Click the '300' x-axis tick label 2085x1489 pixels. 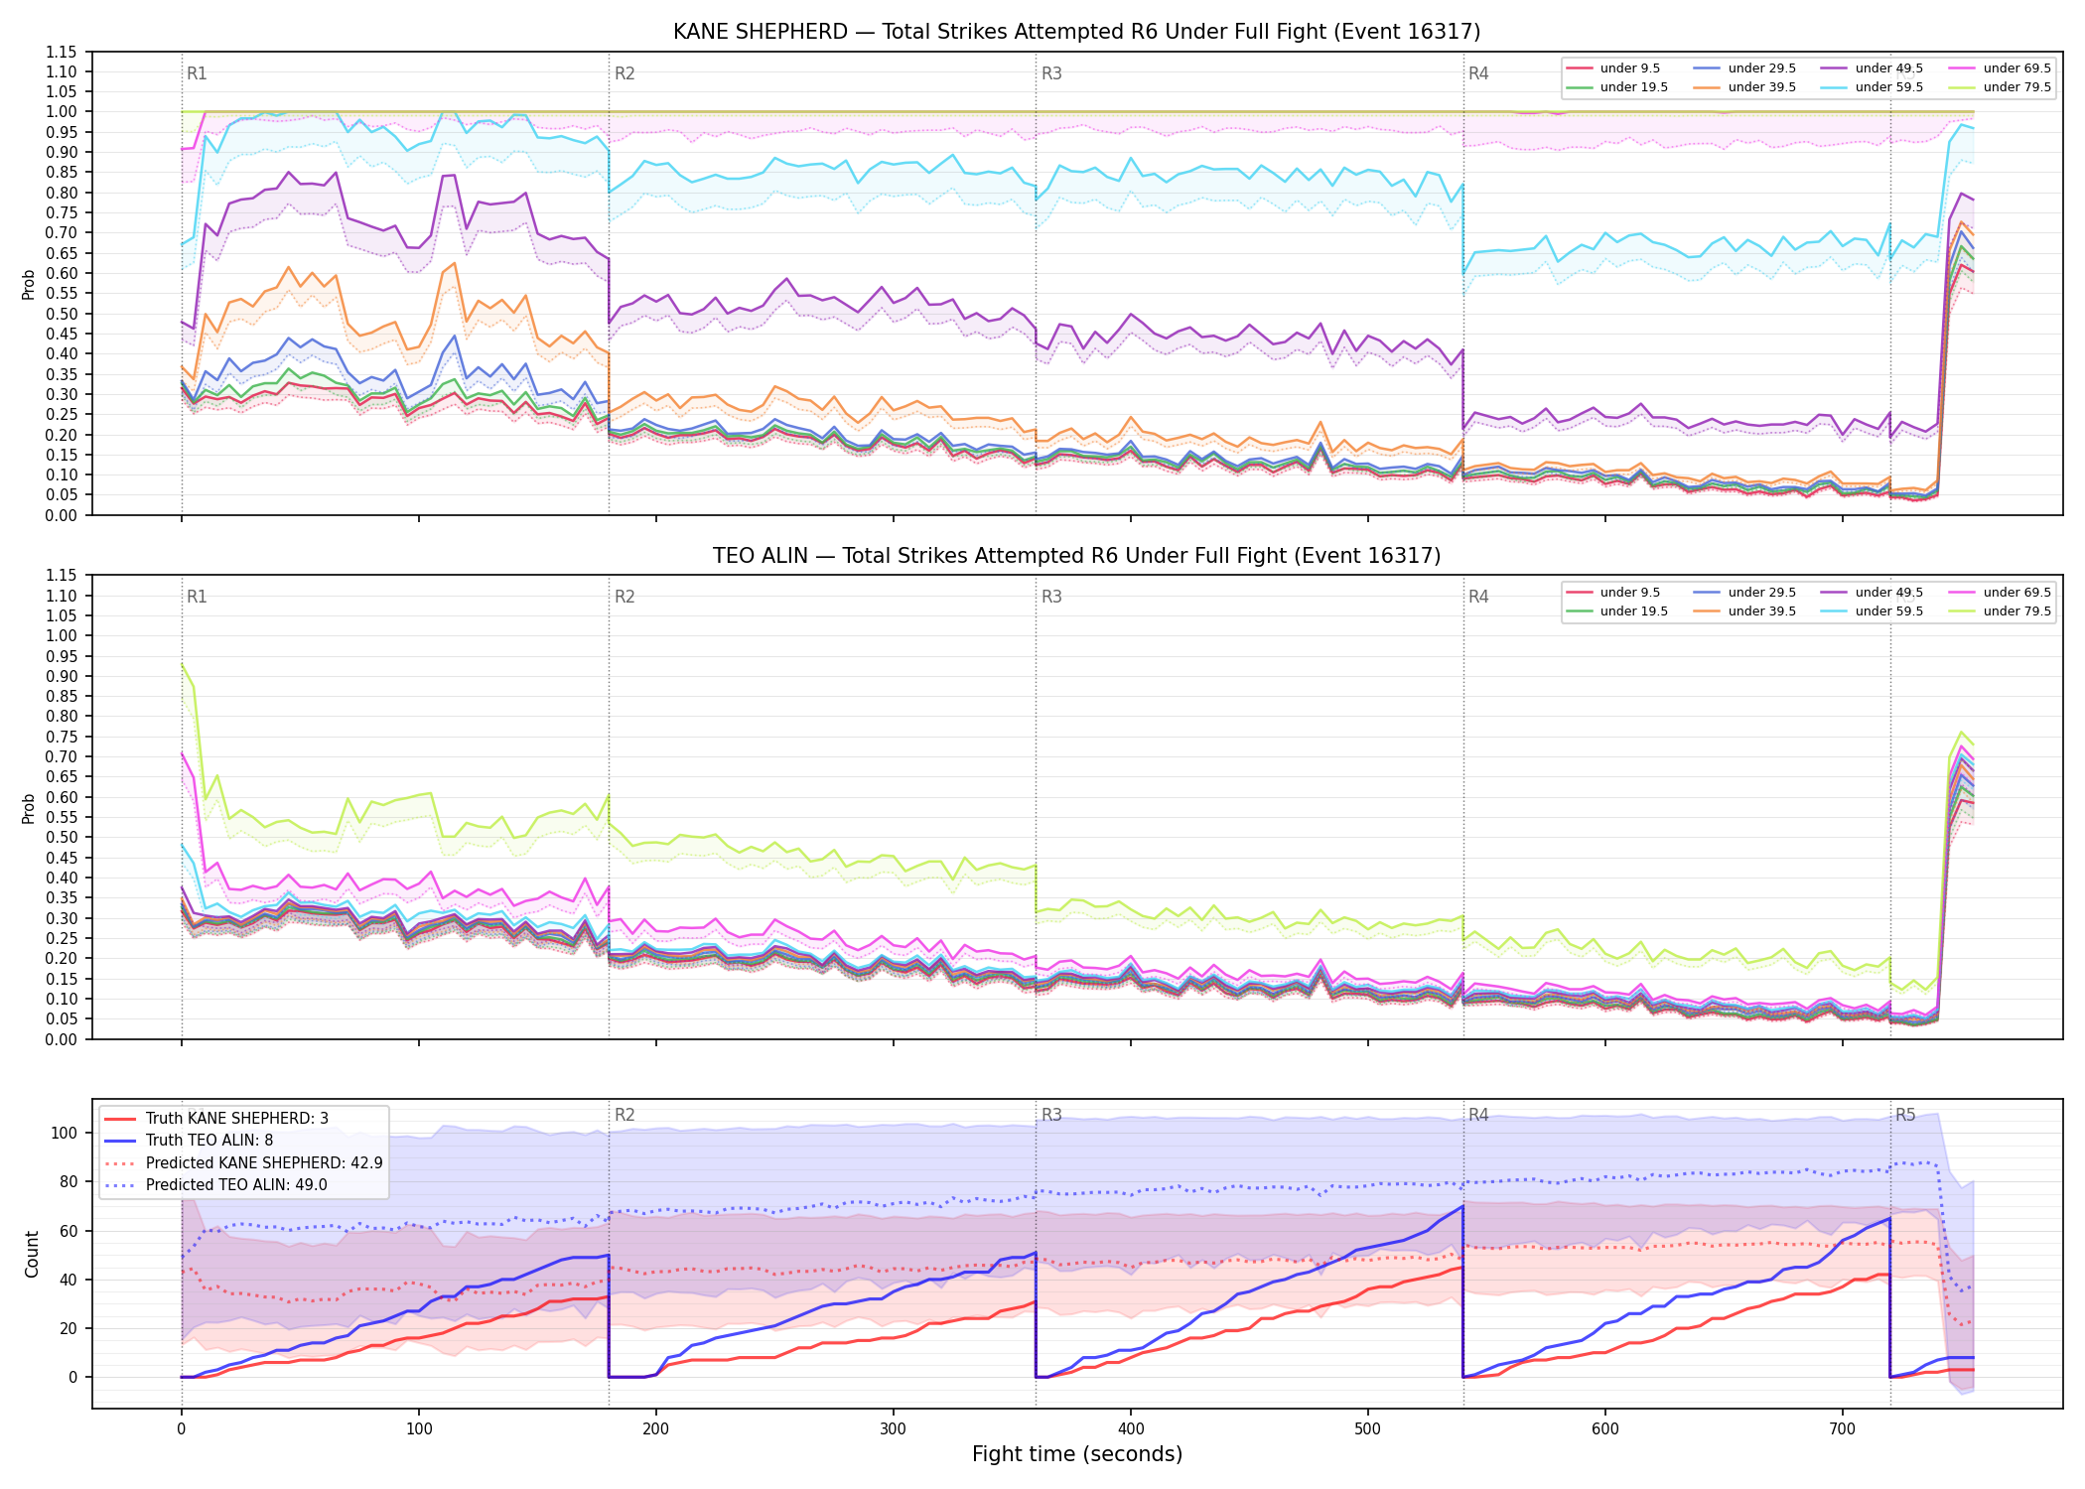click(894, 1429)
